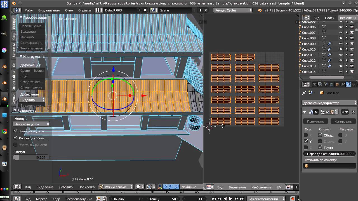Click the 'Отражать по объекту' object field
The width and height of the screenshot is (358, 201).
(x=330, y=166)
